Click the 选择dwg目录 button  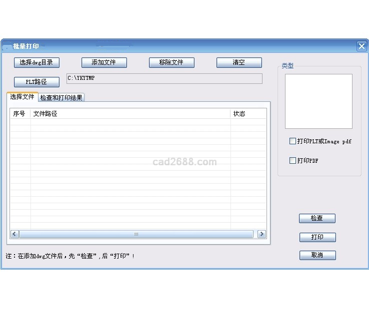tap(36, 62)
